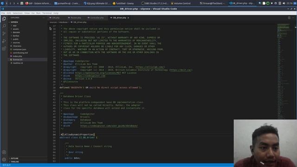The height and width of the screenshot is (167, 297).
Task: Close the DB_driver.php tab
Action: 129,18
